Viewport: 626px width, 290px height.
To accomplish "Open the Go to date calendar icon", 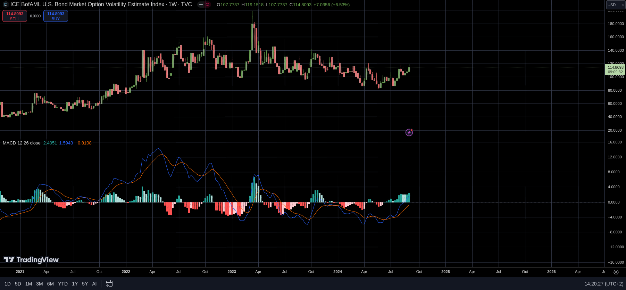I will click(x=109, y=284).
